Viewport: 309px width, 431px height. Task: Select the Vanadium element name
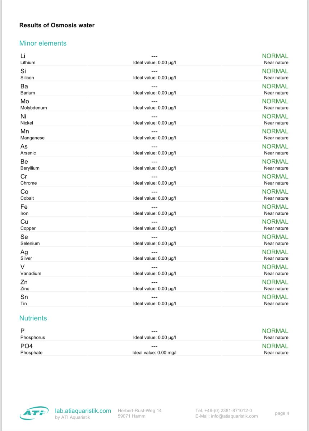pos(31,273)
